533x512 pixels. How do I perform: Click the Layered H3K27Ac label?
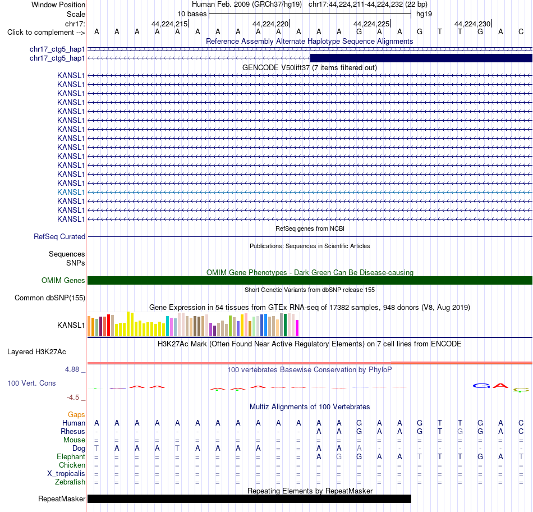36,352
